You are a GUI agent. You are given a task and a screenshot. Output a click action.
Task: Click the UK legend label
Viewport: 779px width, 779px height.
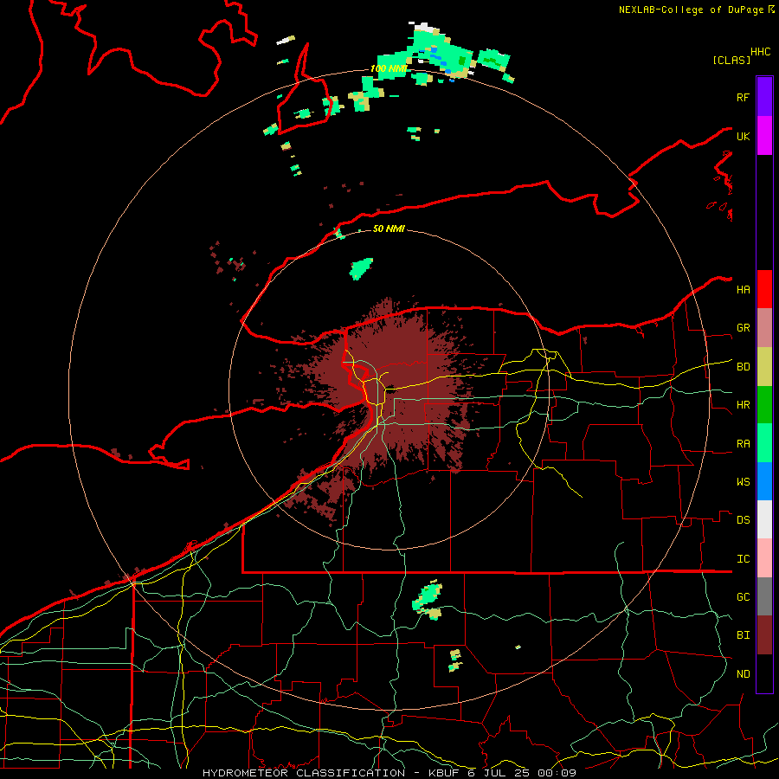point(743,136)
